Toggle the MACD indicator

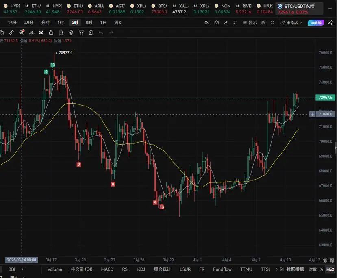[x=107, y=269]
